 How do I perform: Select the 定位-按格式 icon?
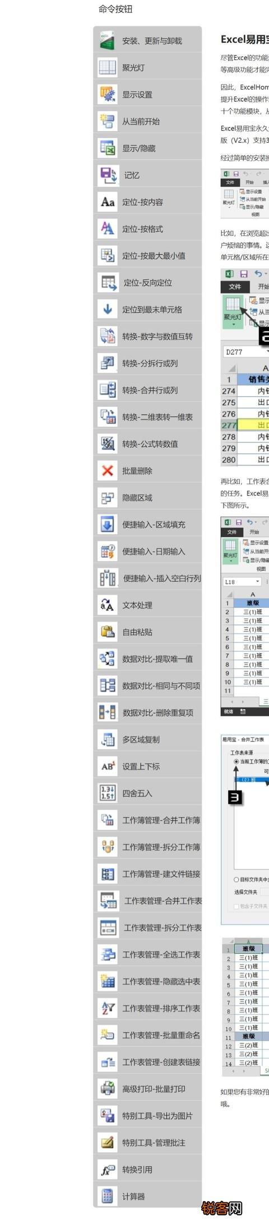pos(107,229)
